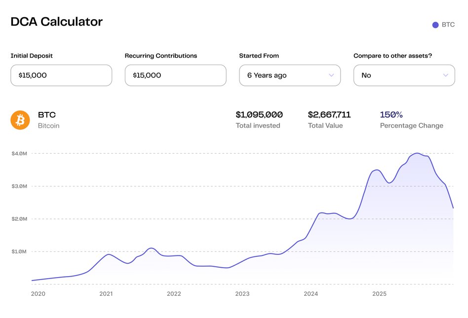Image resolution: width=468 pixels, height=318 pixels.
Task: Click the orange Bitcoin logo icon
Action: 20,120
